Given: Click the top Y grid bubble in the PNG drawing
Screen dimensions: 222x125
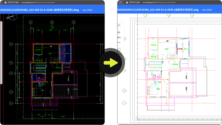Looking at the screenshot, I should click(124, 39).
